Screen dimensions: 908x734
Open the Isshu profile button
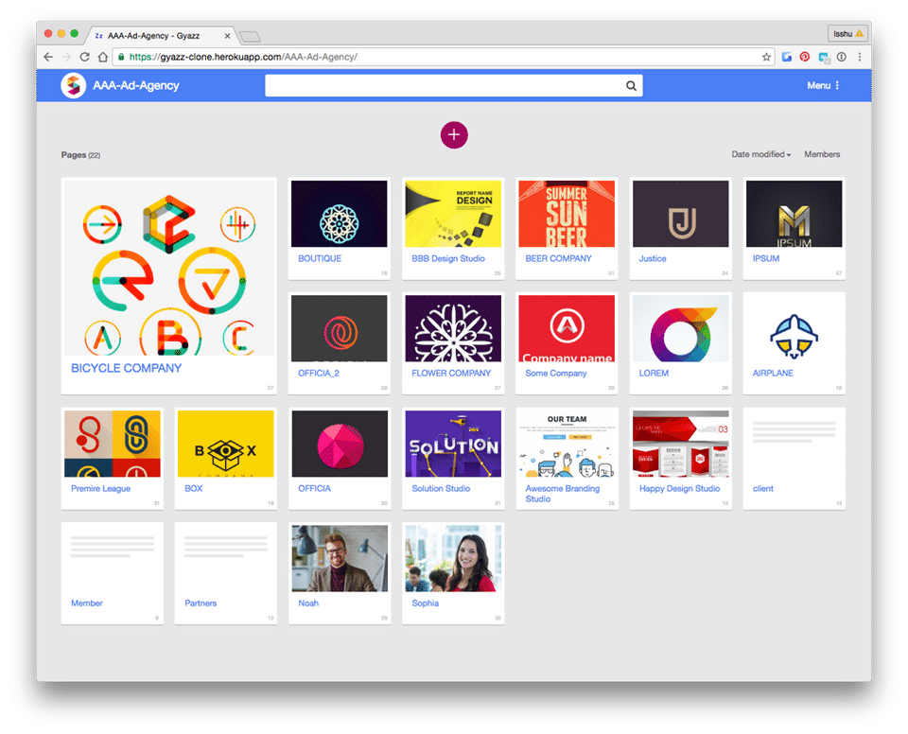point(847,34)
